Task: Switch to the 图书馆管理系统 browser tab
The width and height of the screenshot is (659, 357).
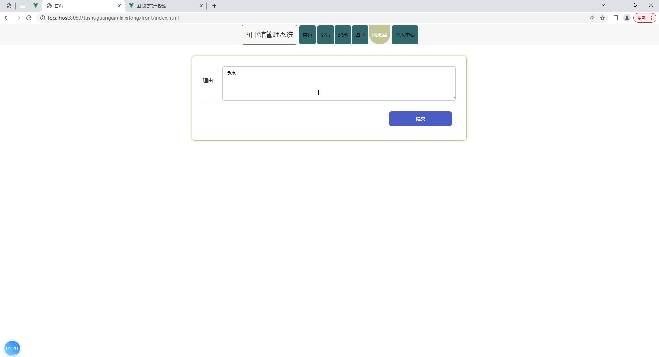Action: pyautogui.click(x=166, y=6)
